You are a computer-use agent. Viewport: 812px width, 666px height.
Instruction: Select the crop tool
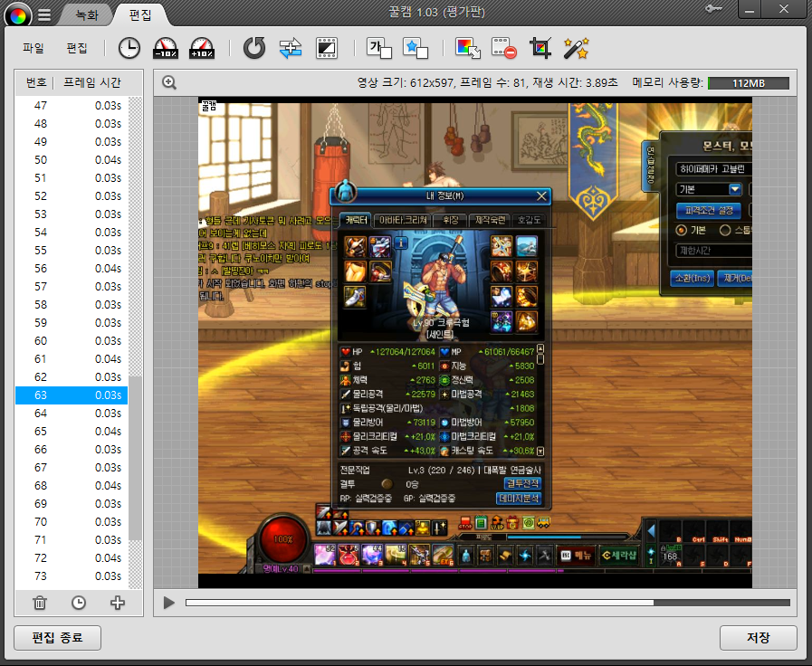pyautogui.click(x=540, y=48)
